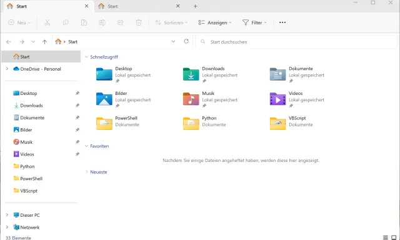Image resolution: width=400 pixels, height=240 pixels.
Task: Select PowerShell in navigation pane
Action: (x=31, y=179)
